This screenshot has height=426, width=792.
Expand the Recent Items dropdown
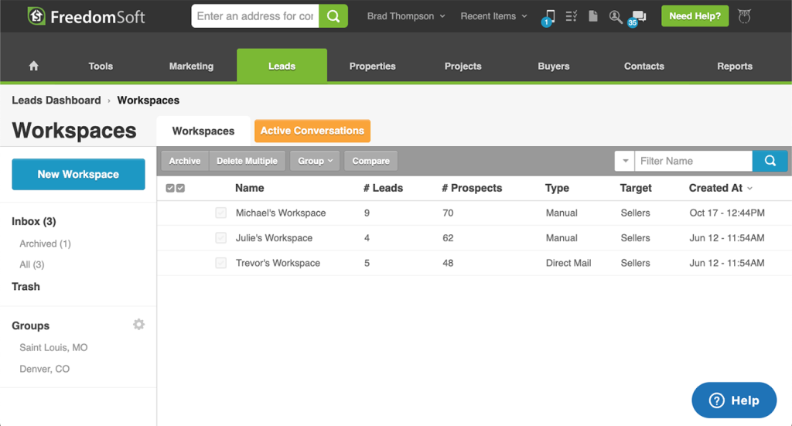coord(493,16)
